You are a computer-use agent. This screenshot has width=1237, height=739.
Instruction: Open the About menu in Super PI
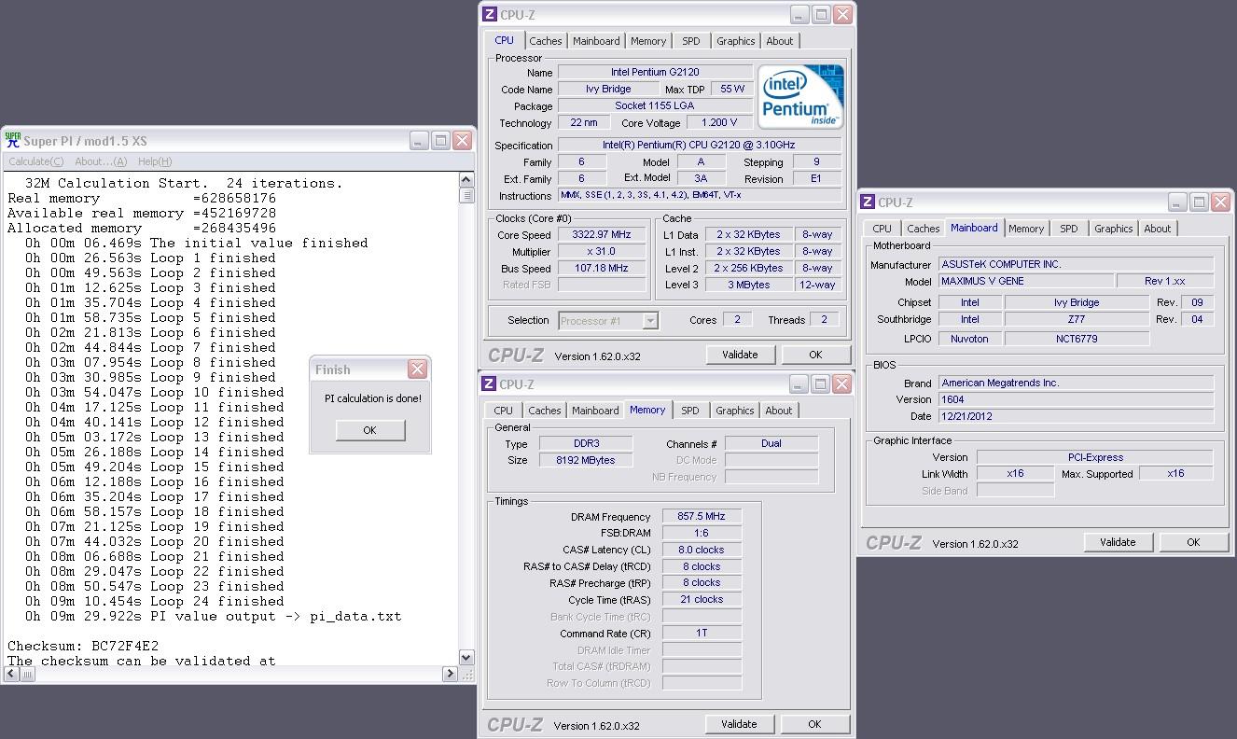click(x=101, y=161)
